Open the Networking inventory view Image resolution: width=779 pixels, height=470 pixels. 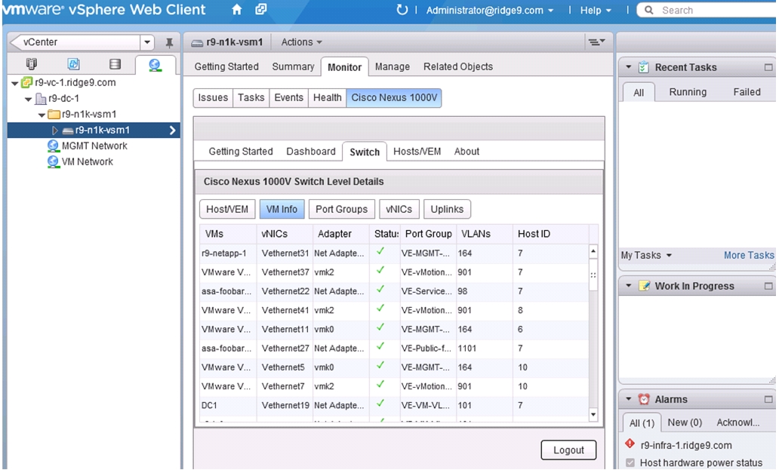(x=155, y=65)
